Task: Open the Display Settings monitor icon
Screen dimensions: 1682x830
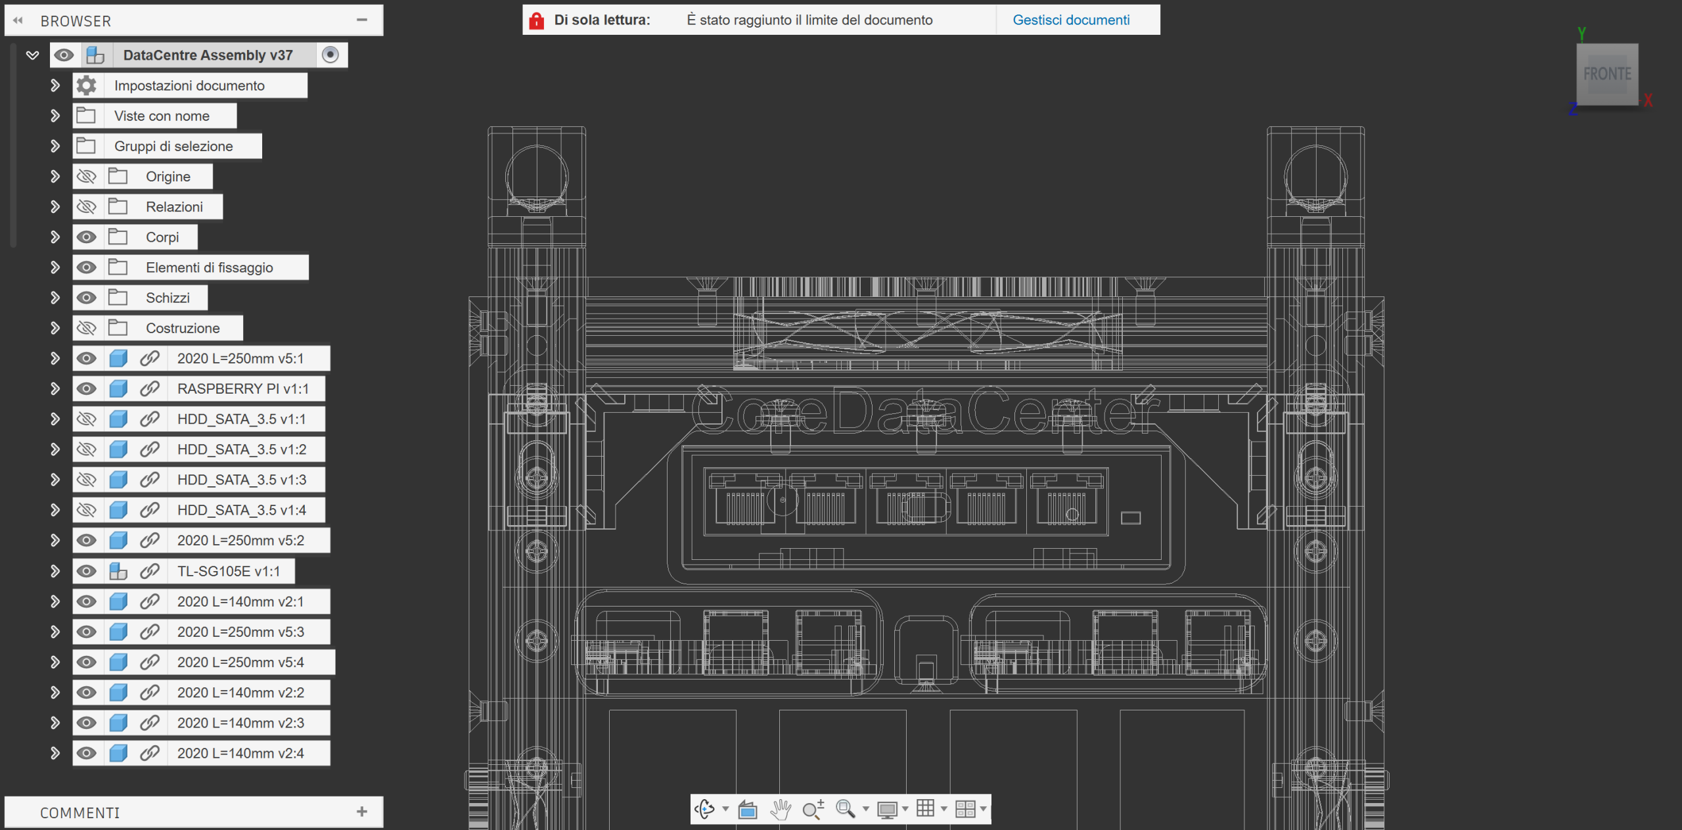Action: (x=887, y=809)
